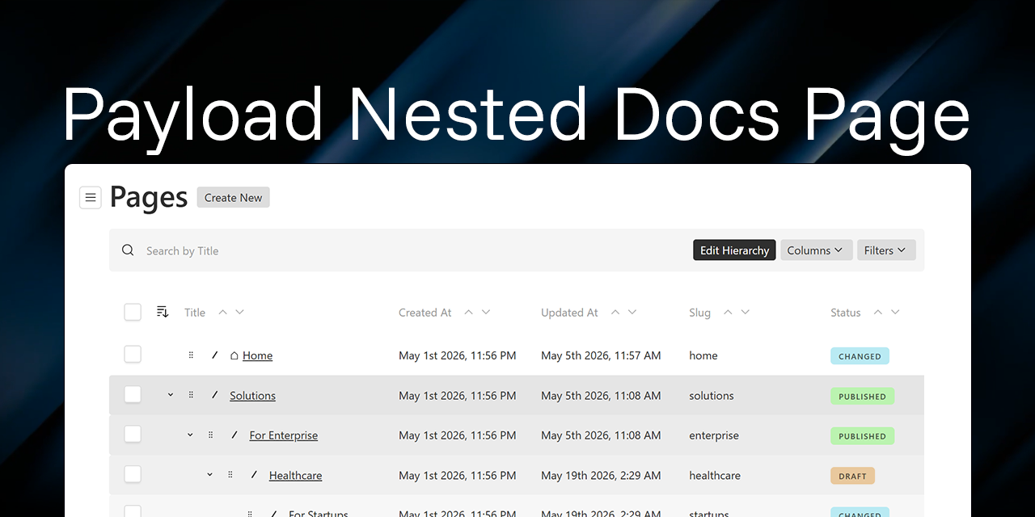Collapse the Healthcare tree row
The height and width of the screenshot is (517, 1035).
[x=209, y=475]
